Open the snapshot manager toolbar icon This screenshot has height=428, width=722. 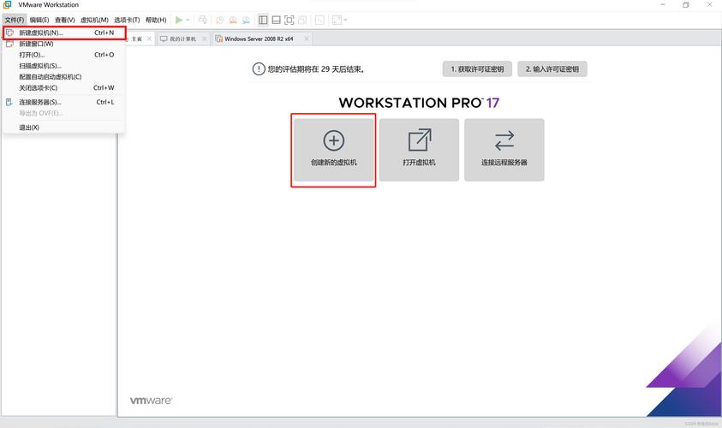pos(247,20)
